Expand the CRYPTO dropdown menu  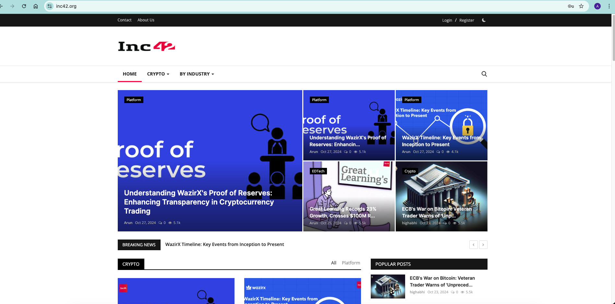(x=158, y=74)
